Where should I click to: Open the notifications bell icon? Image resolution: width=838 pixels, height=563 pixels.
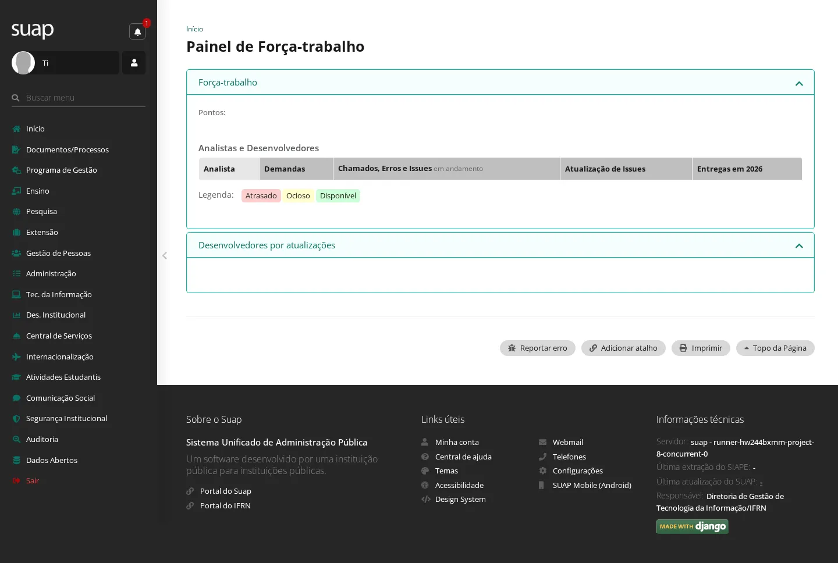tap(137, 31)
